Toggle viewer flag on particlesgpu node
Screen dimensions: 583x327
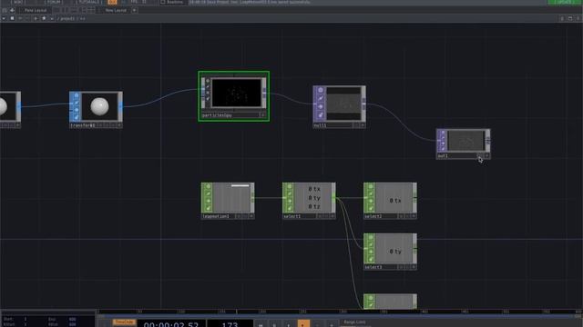(208, 81)
